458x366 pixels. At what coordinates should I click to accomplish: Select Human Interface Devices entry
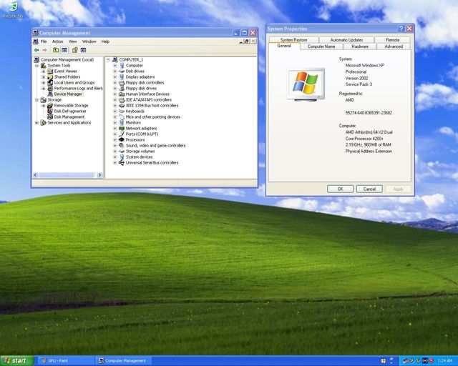point(147,94)
